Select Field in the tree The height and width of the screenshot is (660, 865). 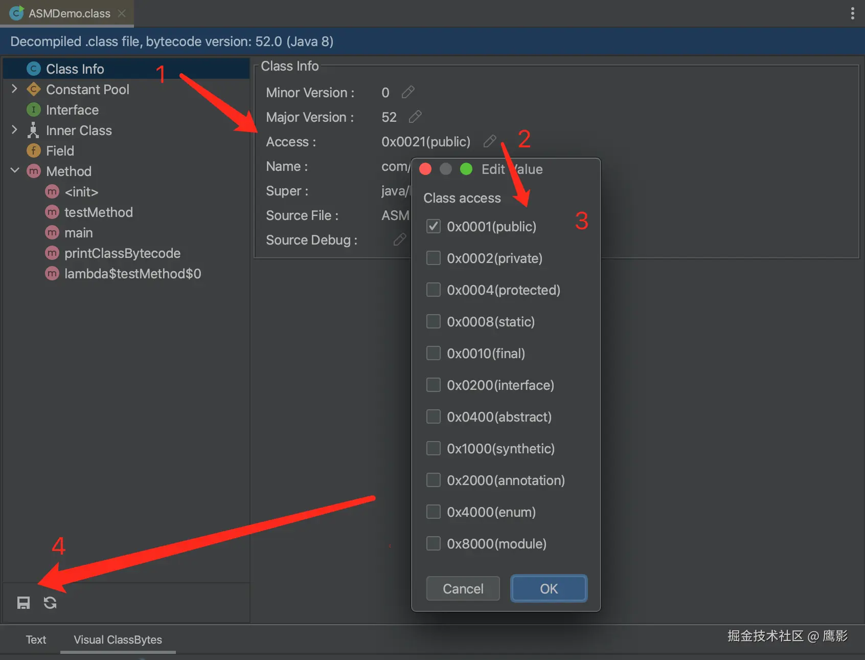pyautogui.click(x=126, y=150)
